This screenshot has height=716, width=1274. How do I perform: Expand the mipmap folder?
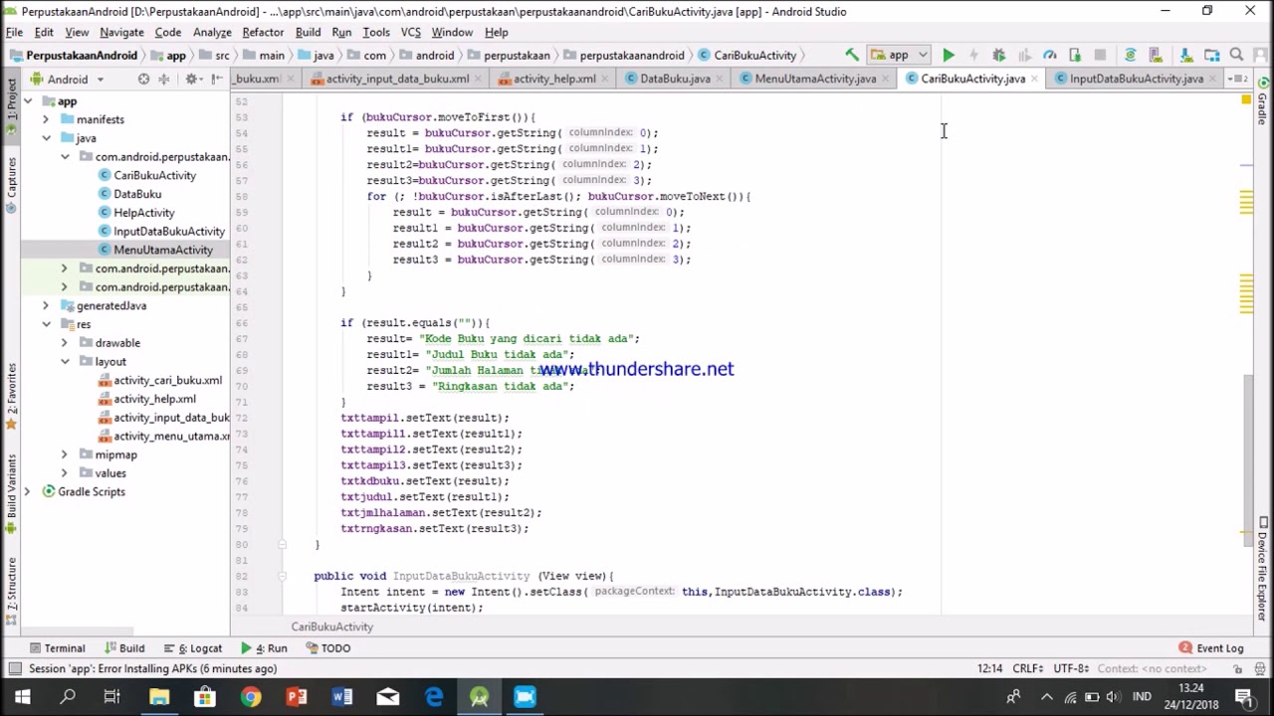point(65,454)
